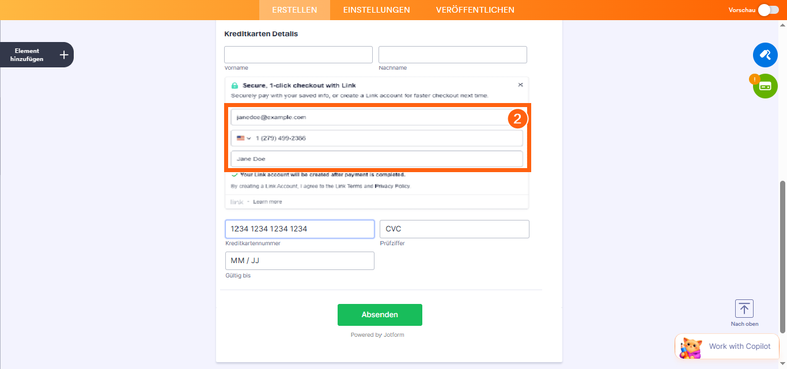The image size is (787, 369).
Task: Click the Learn more link
Action: tap(267, 202)
